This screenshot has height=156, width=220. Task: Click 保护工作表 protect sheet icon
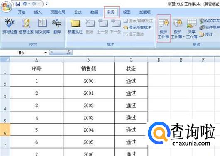coord(164,29)
